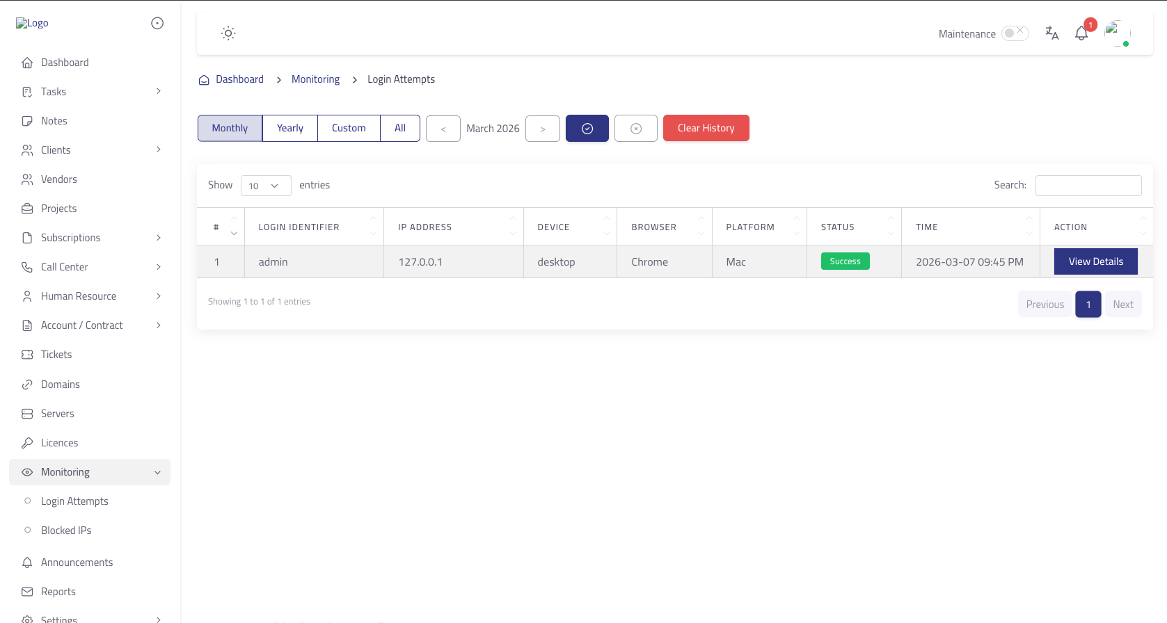
Task: Go to the next month arrow
Action: 543,129
